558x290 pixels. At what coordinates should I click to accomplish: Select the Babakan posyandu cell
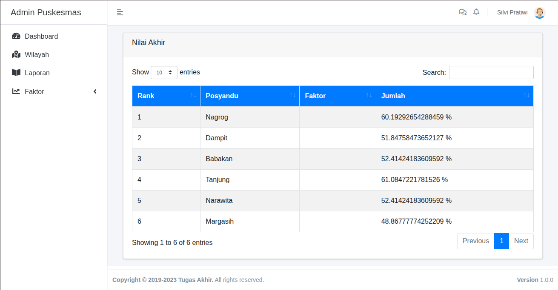coord(250,159)
